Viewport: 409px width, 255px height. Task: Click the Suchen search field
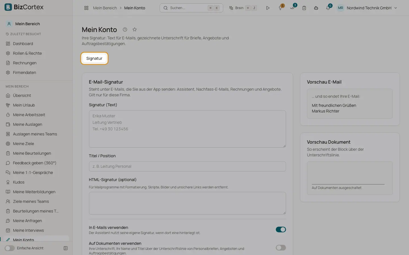[191, 8]
